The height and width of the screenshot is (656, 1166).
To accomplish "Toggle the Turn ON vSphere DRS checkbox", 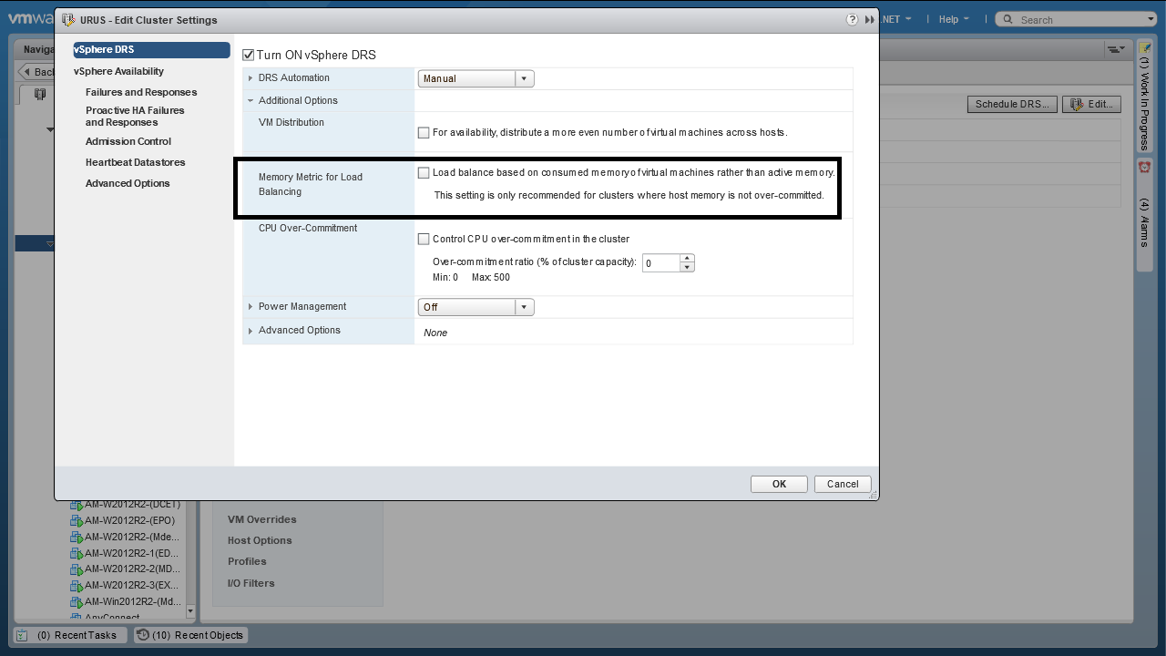I will click(x=248, y=56).
